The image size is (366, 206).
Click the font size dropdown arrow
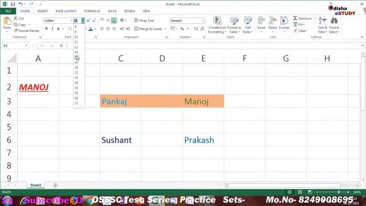83,21
